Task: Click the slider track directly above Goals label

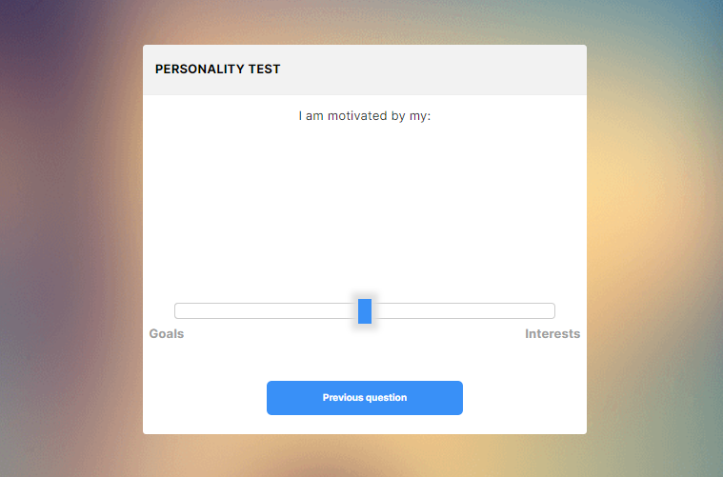Action: tap(177, 310)
